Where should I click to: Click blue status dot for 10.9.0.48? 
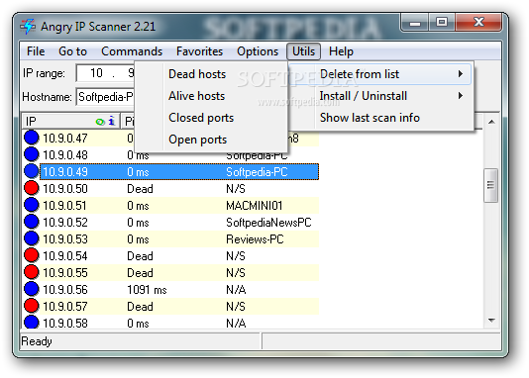tap(32, 154)
